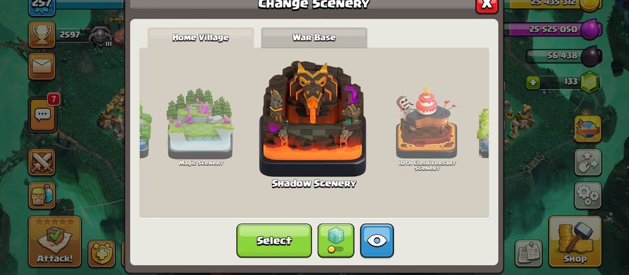Toggle the random scenery dice switch
The height and width of the screenshot is (275, 629).
click(336, 241)
